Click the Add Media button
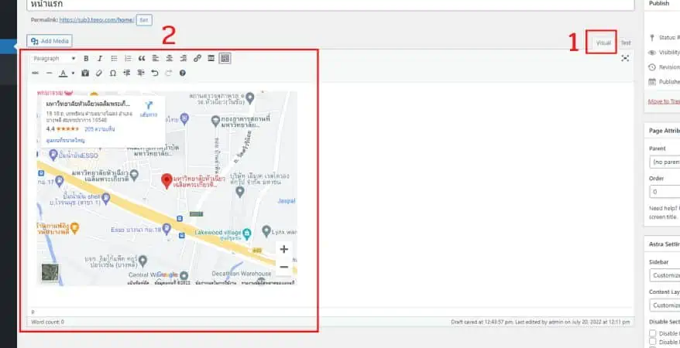The image size is (680, 348). click(x=50, y=41)
